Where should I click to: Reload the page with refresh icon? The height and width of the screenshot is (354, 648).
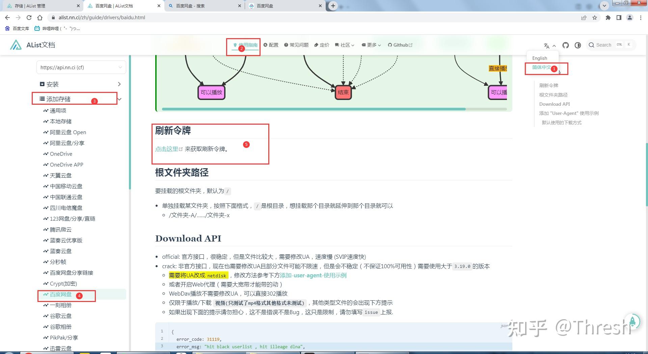click(x=29, y=18)
